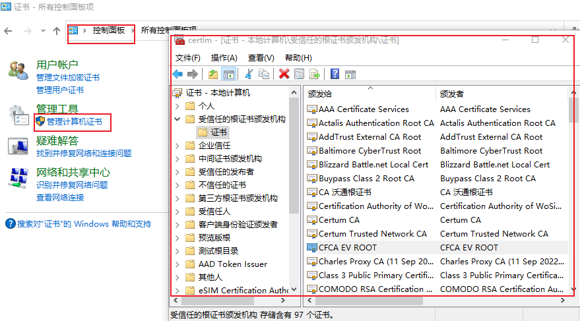Click the 管理文件加密证书 link
Screen dimensions: 580x321
[x=68, y=78]
